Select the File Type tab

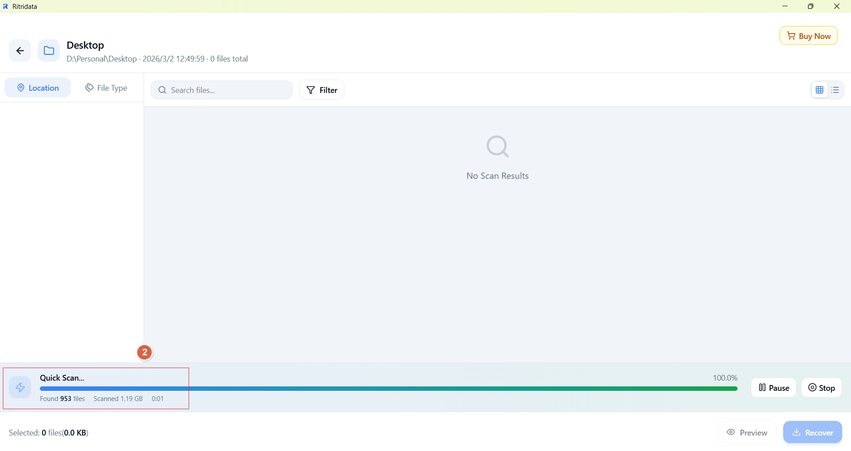click(106, 88)
